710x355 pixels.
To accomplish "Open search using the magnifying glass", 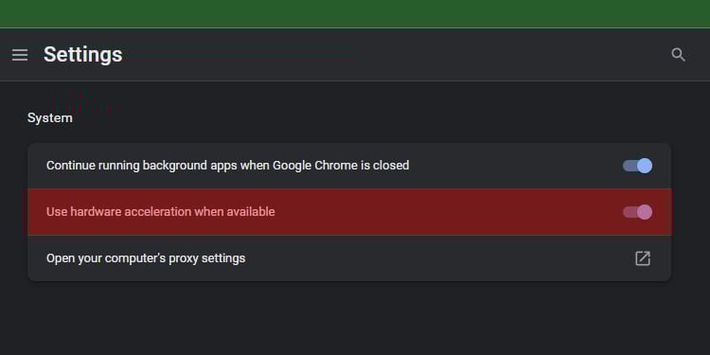I will [678, 55].
